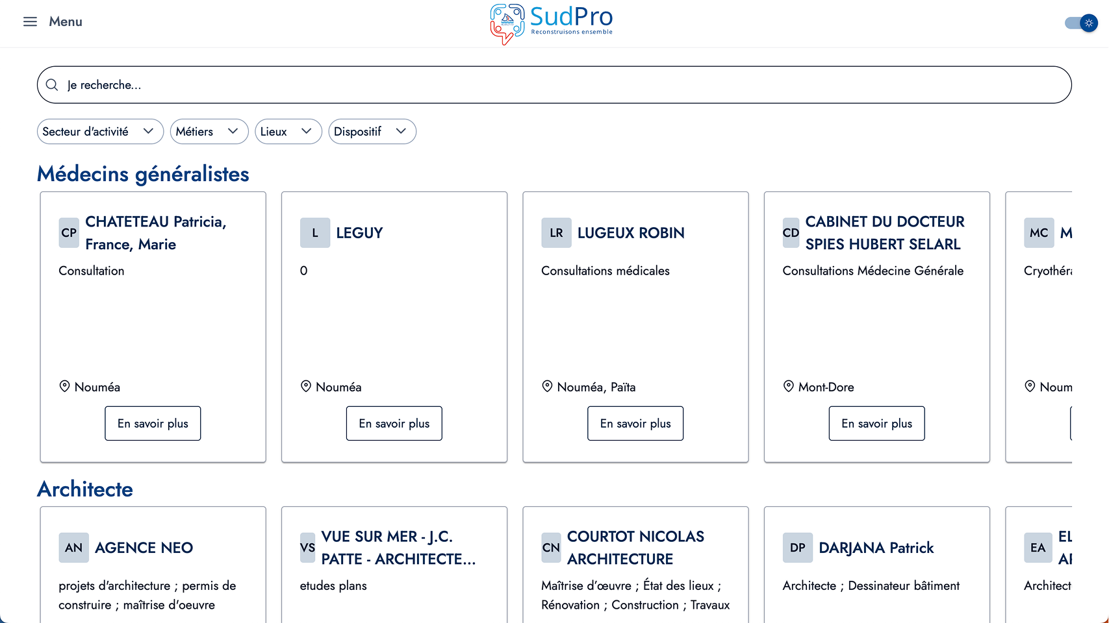
Task: Open the Secteur d'activité dropdown
Action: pyautogui.click(x=100, y=132)
